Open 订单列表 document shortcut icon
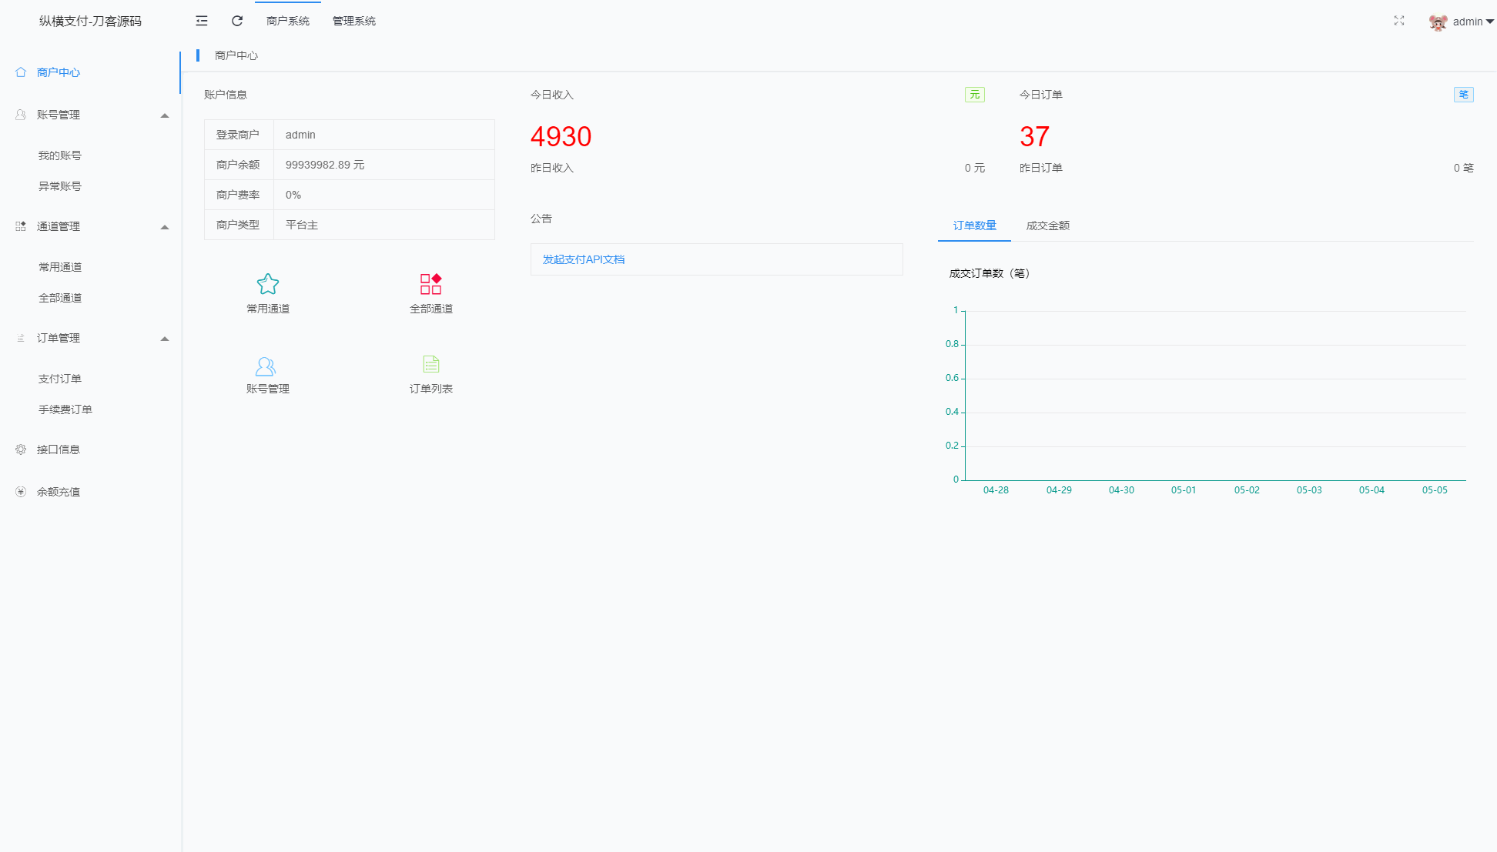Viewport: 1497px width, 852px height. (430, 364)
